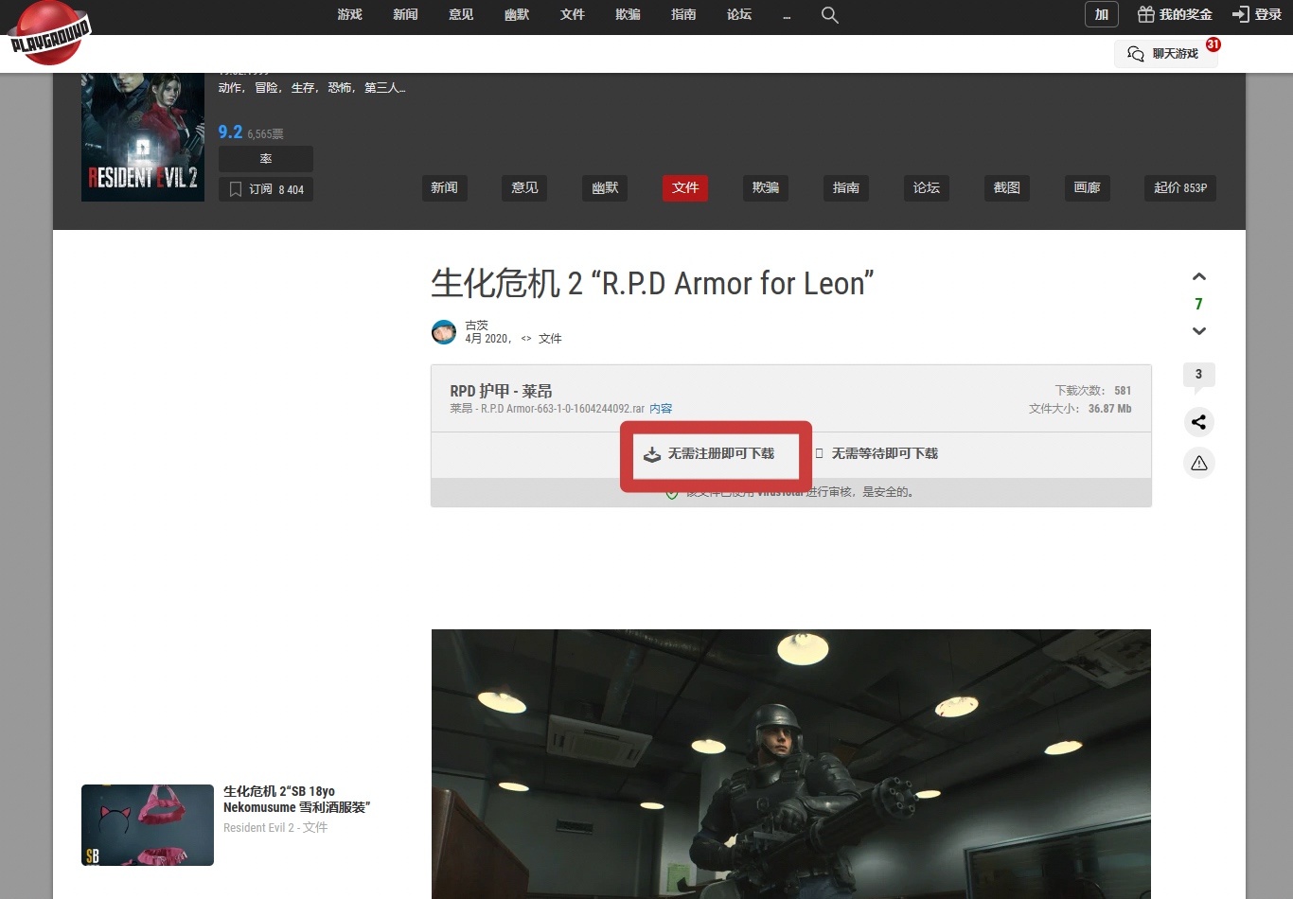The height and width of the screenshot is (899, 1293).
Task: Open the top bar 幽默 menu
Action: pyautogui.click(x=517, y=14)
